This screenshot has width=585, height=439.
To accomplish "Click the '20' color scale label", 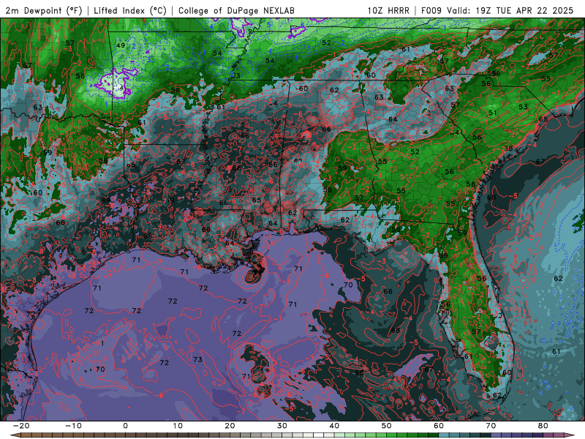I will point(230,426).
